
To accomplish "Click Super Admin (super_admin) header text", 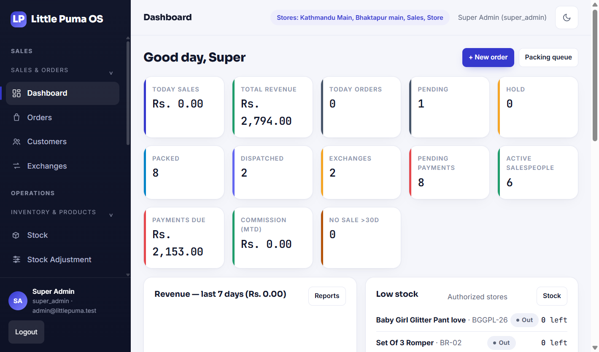I will click(502, 18).
